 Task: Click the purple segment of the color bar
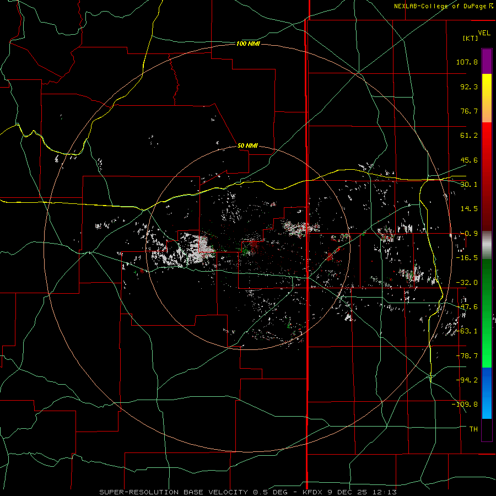click(487, 61)
